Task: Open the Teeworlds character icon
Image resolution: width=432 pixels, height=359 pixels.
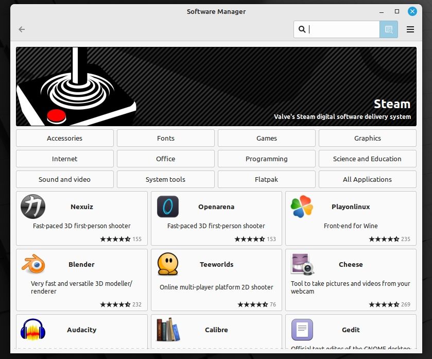Action: point(168,264)
